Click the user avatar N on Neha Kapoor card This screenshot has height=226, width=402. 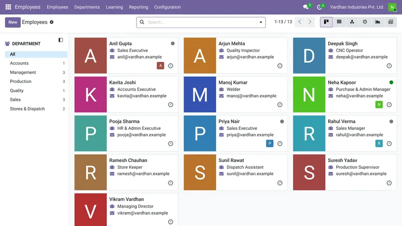(379, 105)
